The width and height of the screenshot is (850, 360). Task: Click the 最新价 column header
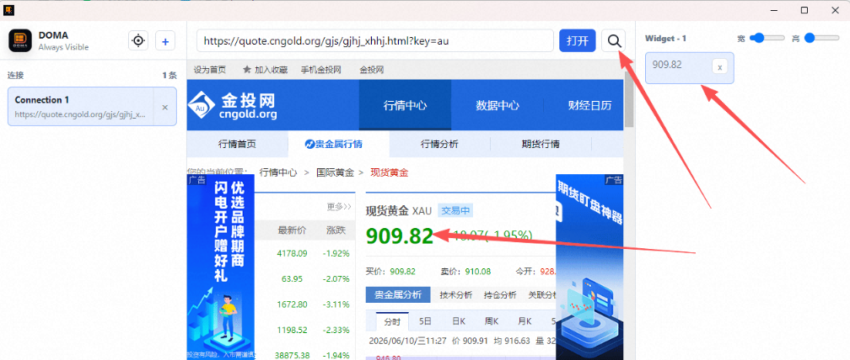(x=292, y=230)
